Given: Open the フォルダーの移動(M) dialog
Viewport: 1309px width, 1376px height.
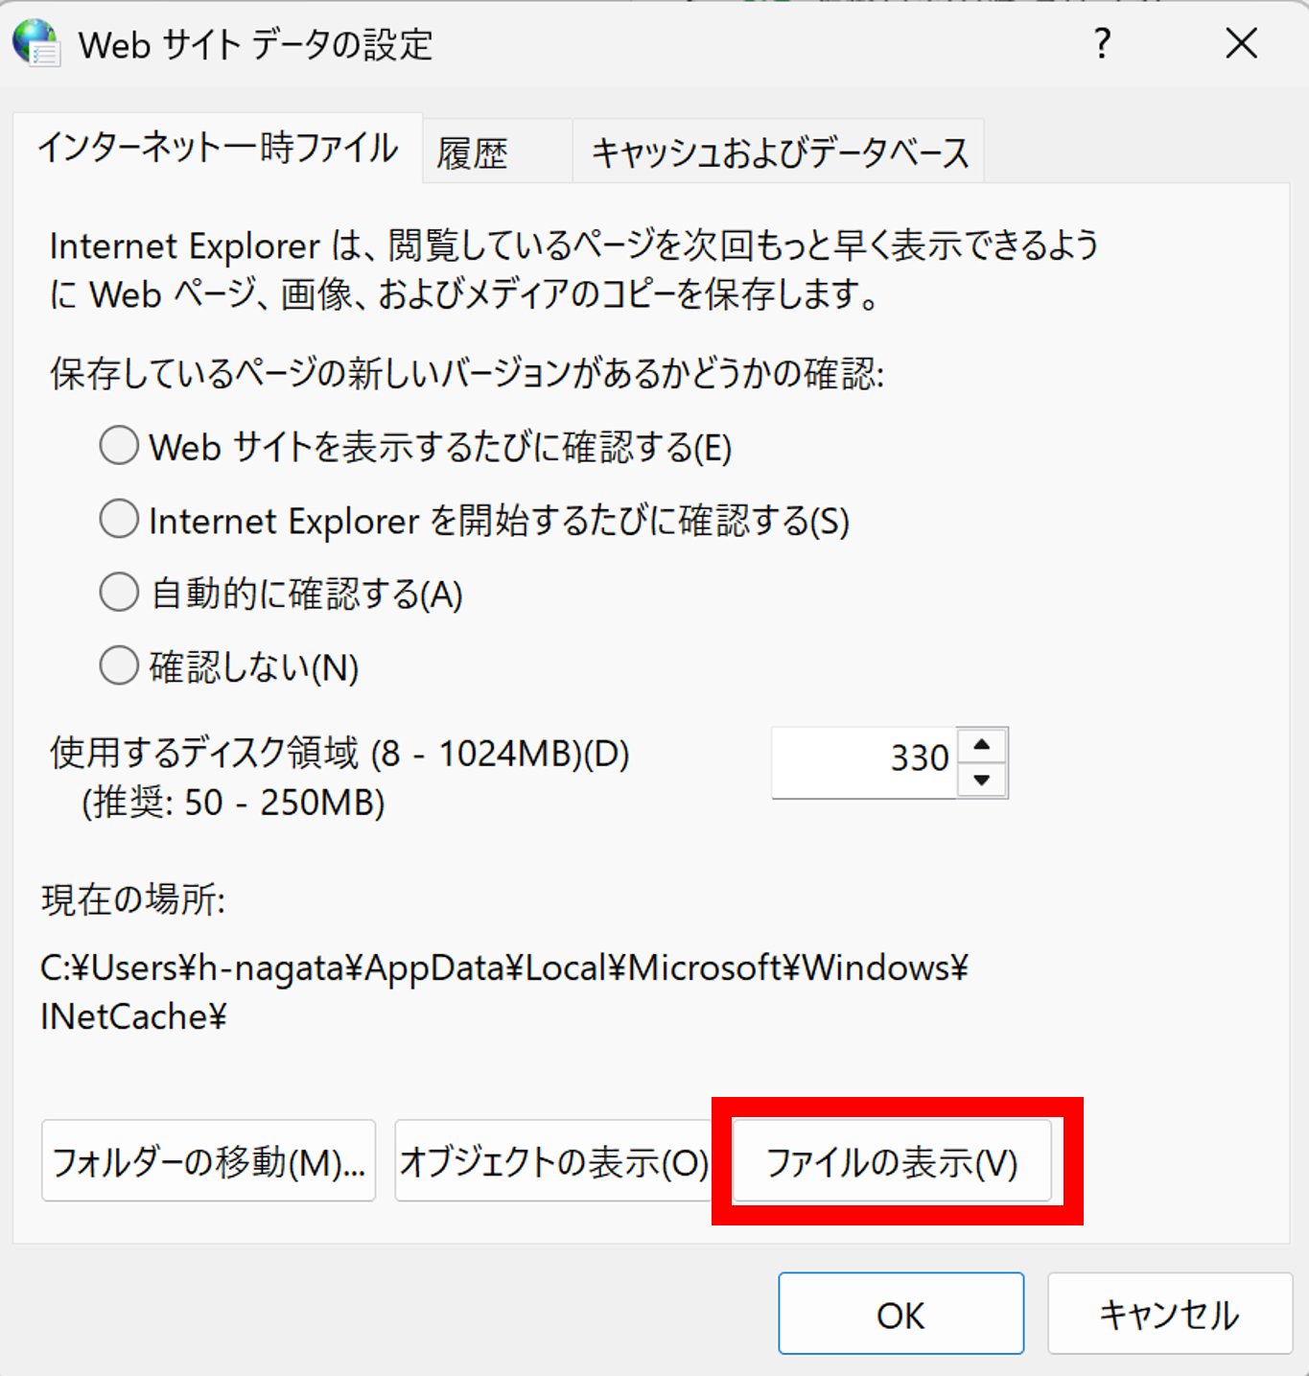Looking at the screenshot, I should (x=207, y=1160).
